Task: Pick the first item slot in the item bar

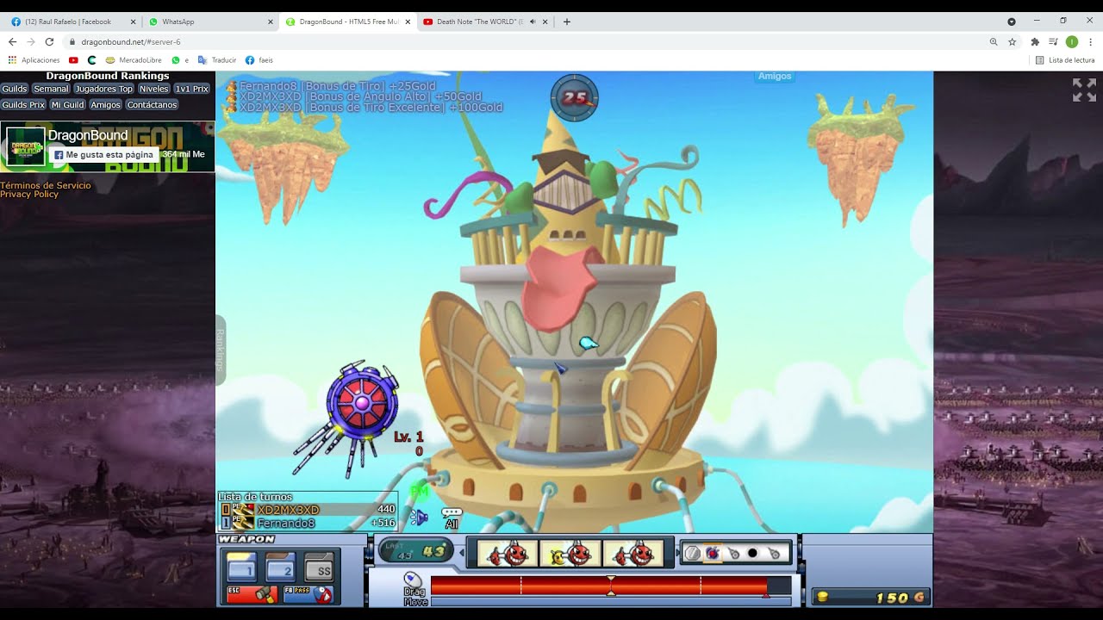Action: click(508, 554)
